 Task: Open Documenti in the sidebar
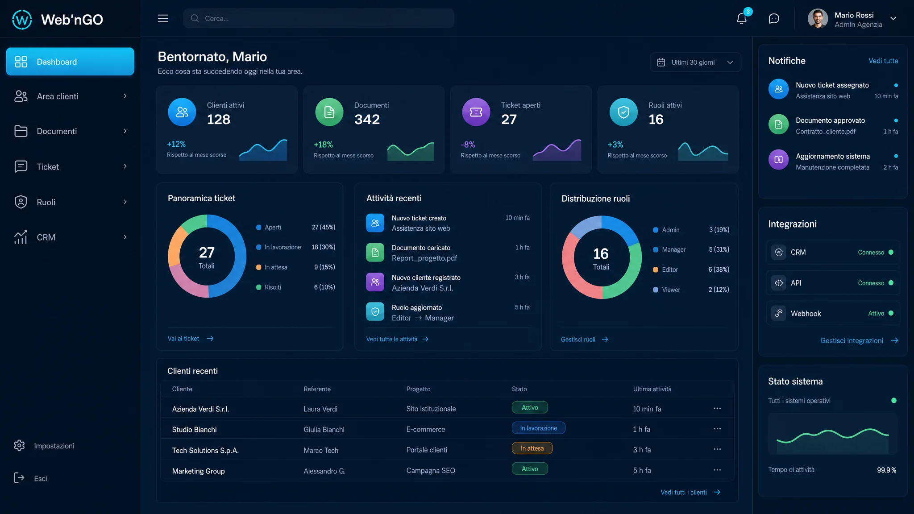[70, 131]
